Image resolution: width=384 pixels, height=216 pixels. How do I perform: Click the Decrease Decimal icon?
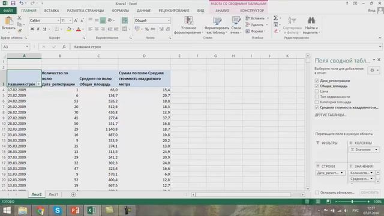[x=168, y=29]
